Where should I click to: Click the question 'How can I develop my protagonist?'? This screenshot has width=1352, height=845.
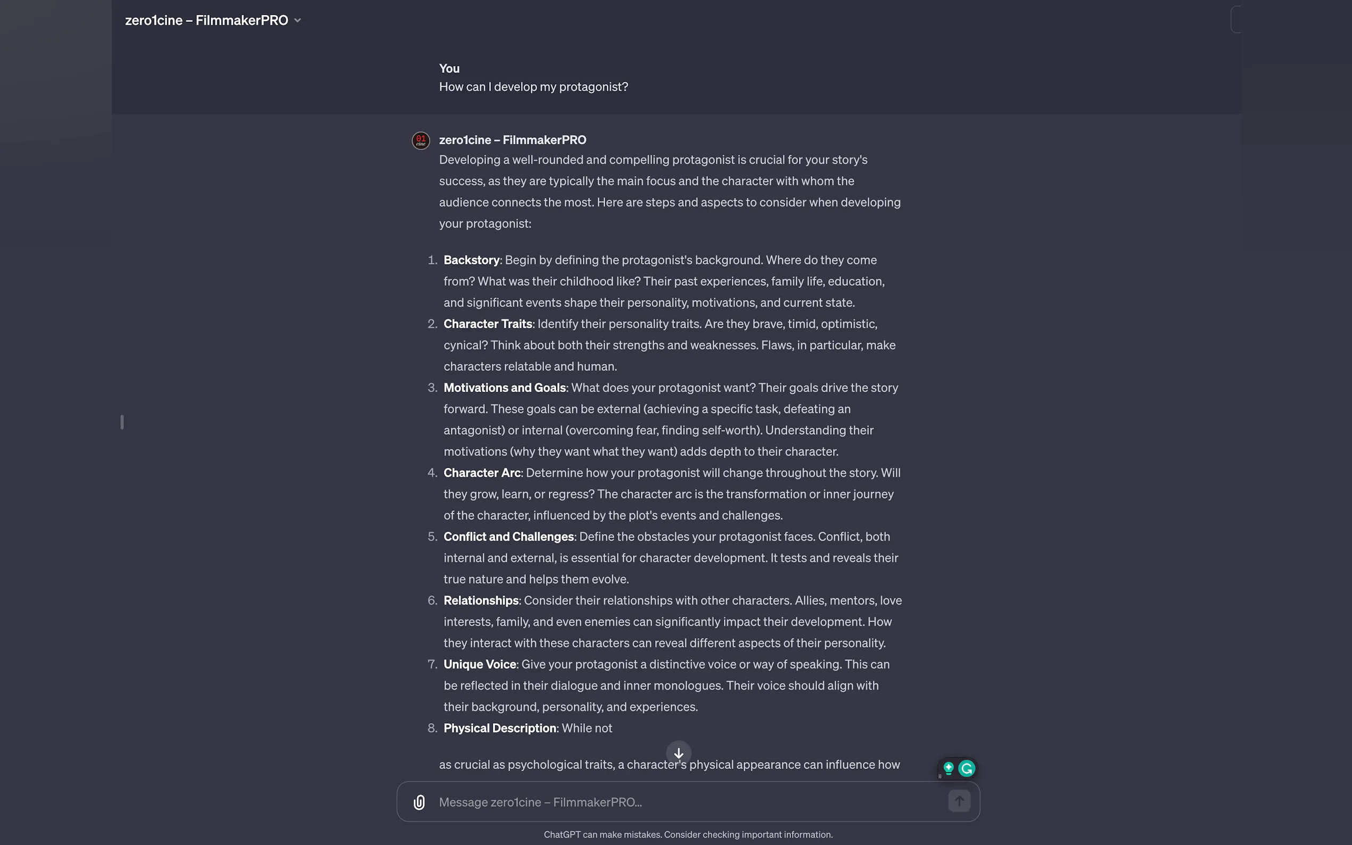click(x=533, y=87)
